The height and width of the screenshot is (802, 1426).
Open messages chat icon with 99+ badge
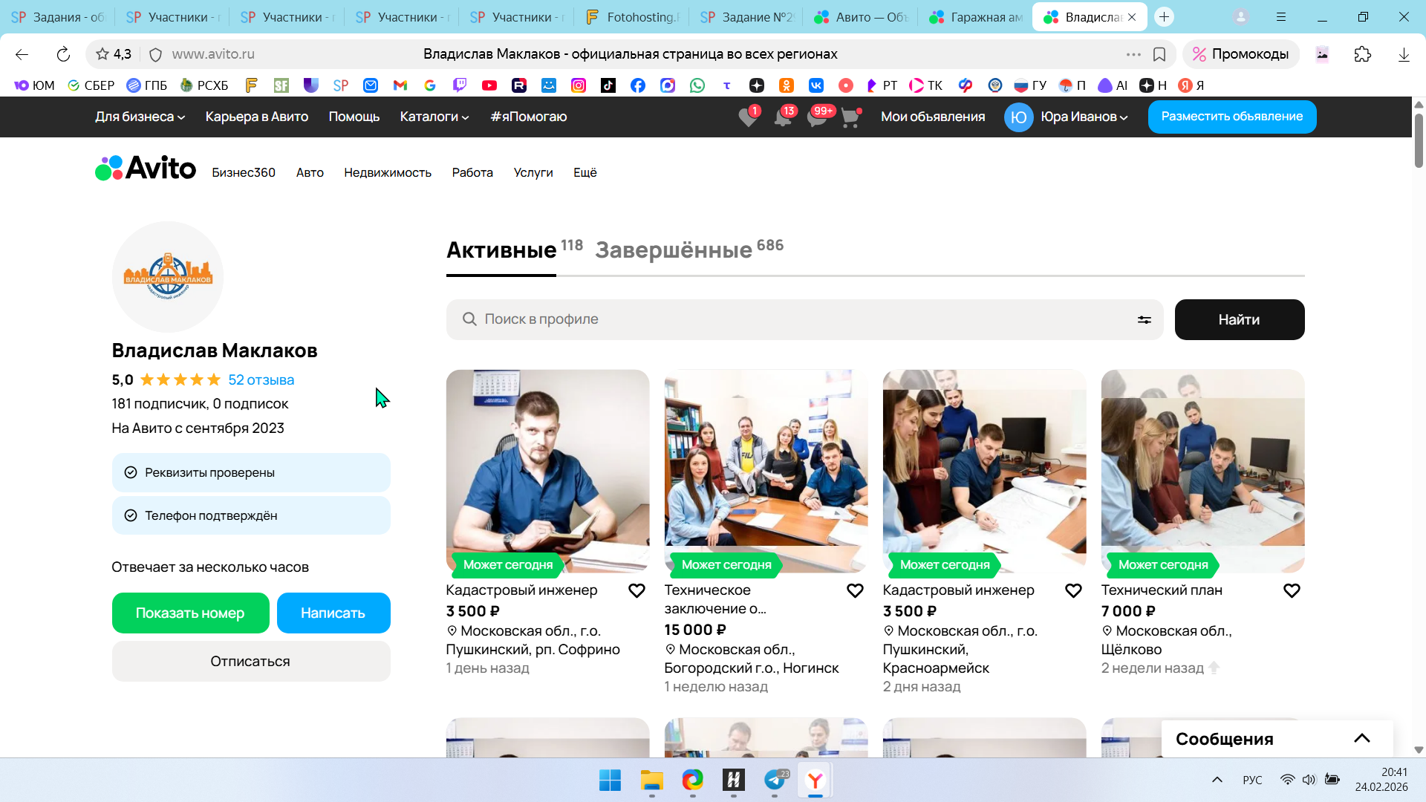(817, 117)
